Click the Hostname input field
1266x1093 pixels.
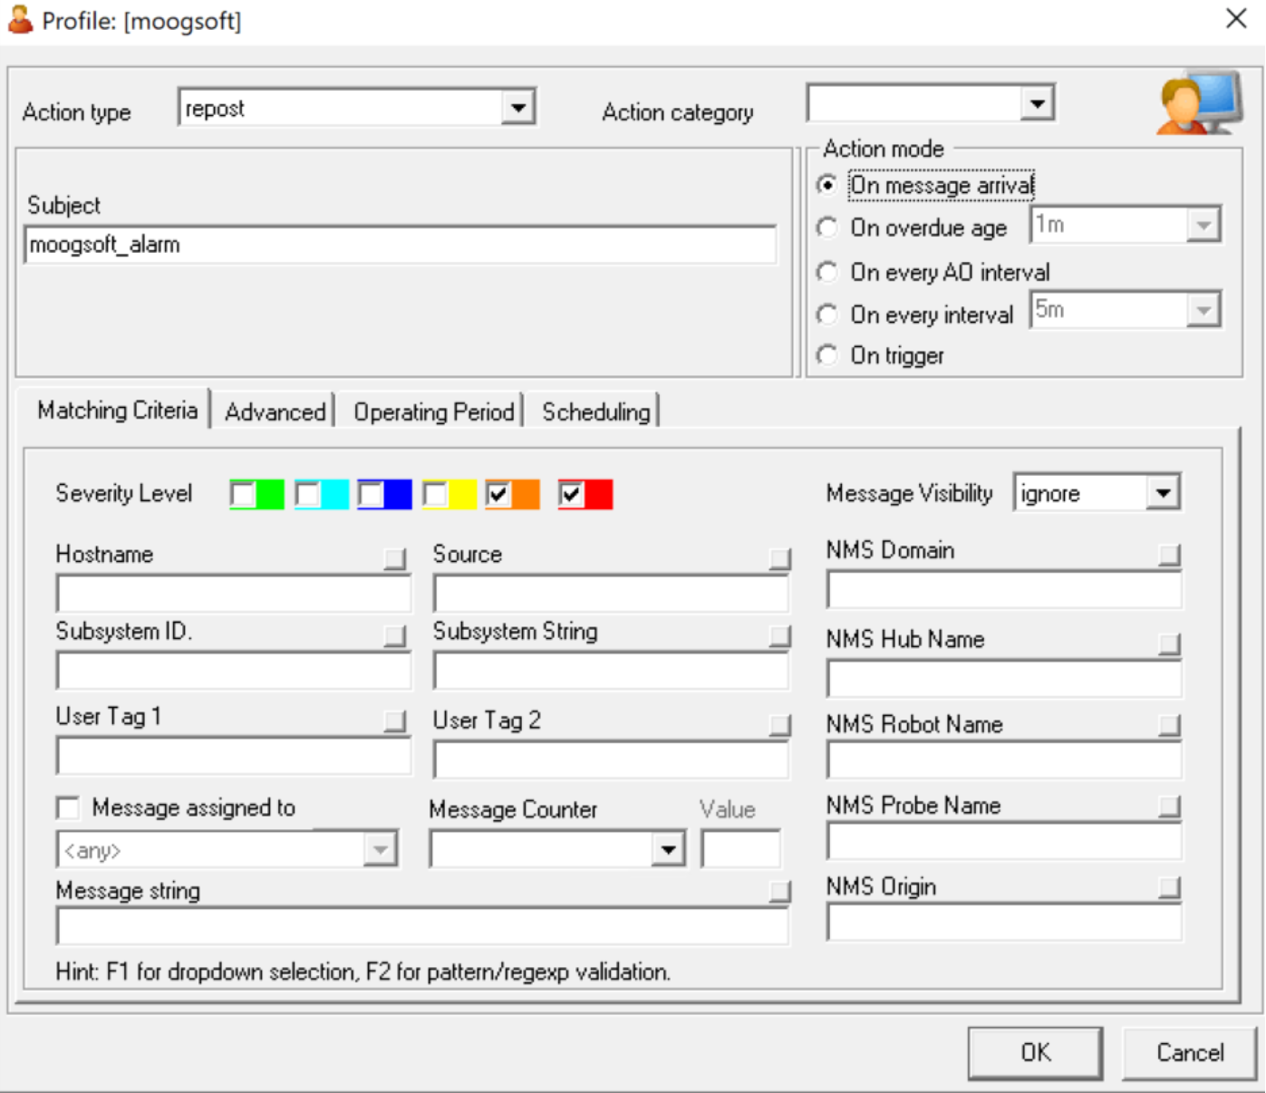point(233,594)
